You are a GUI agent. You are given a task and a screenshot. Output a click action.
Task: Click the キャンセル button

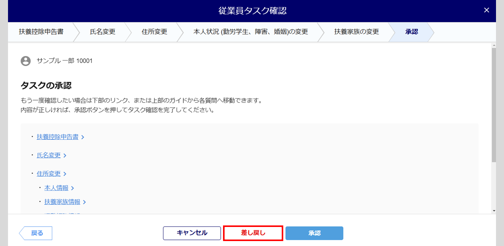tap(192, 233)
